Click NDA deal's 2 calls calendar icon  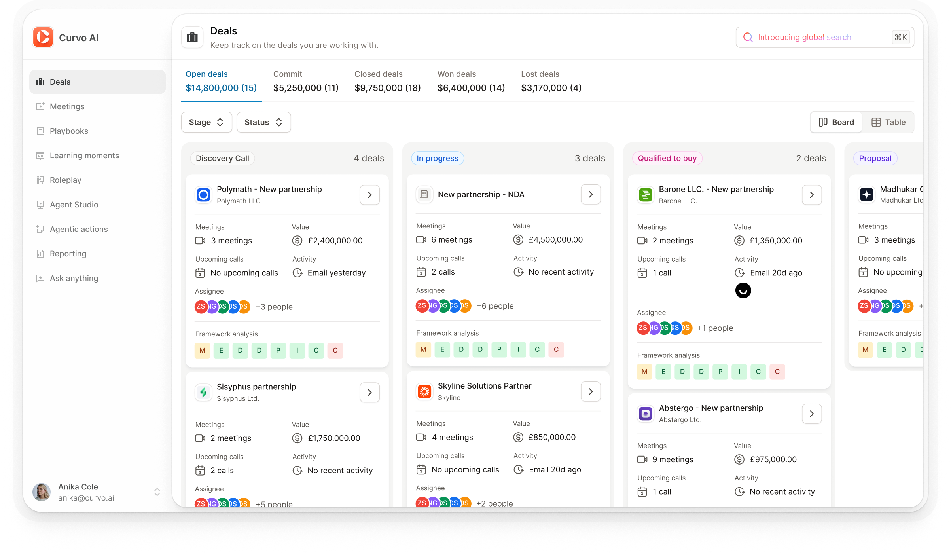(421, 272)
